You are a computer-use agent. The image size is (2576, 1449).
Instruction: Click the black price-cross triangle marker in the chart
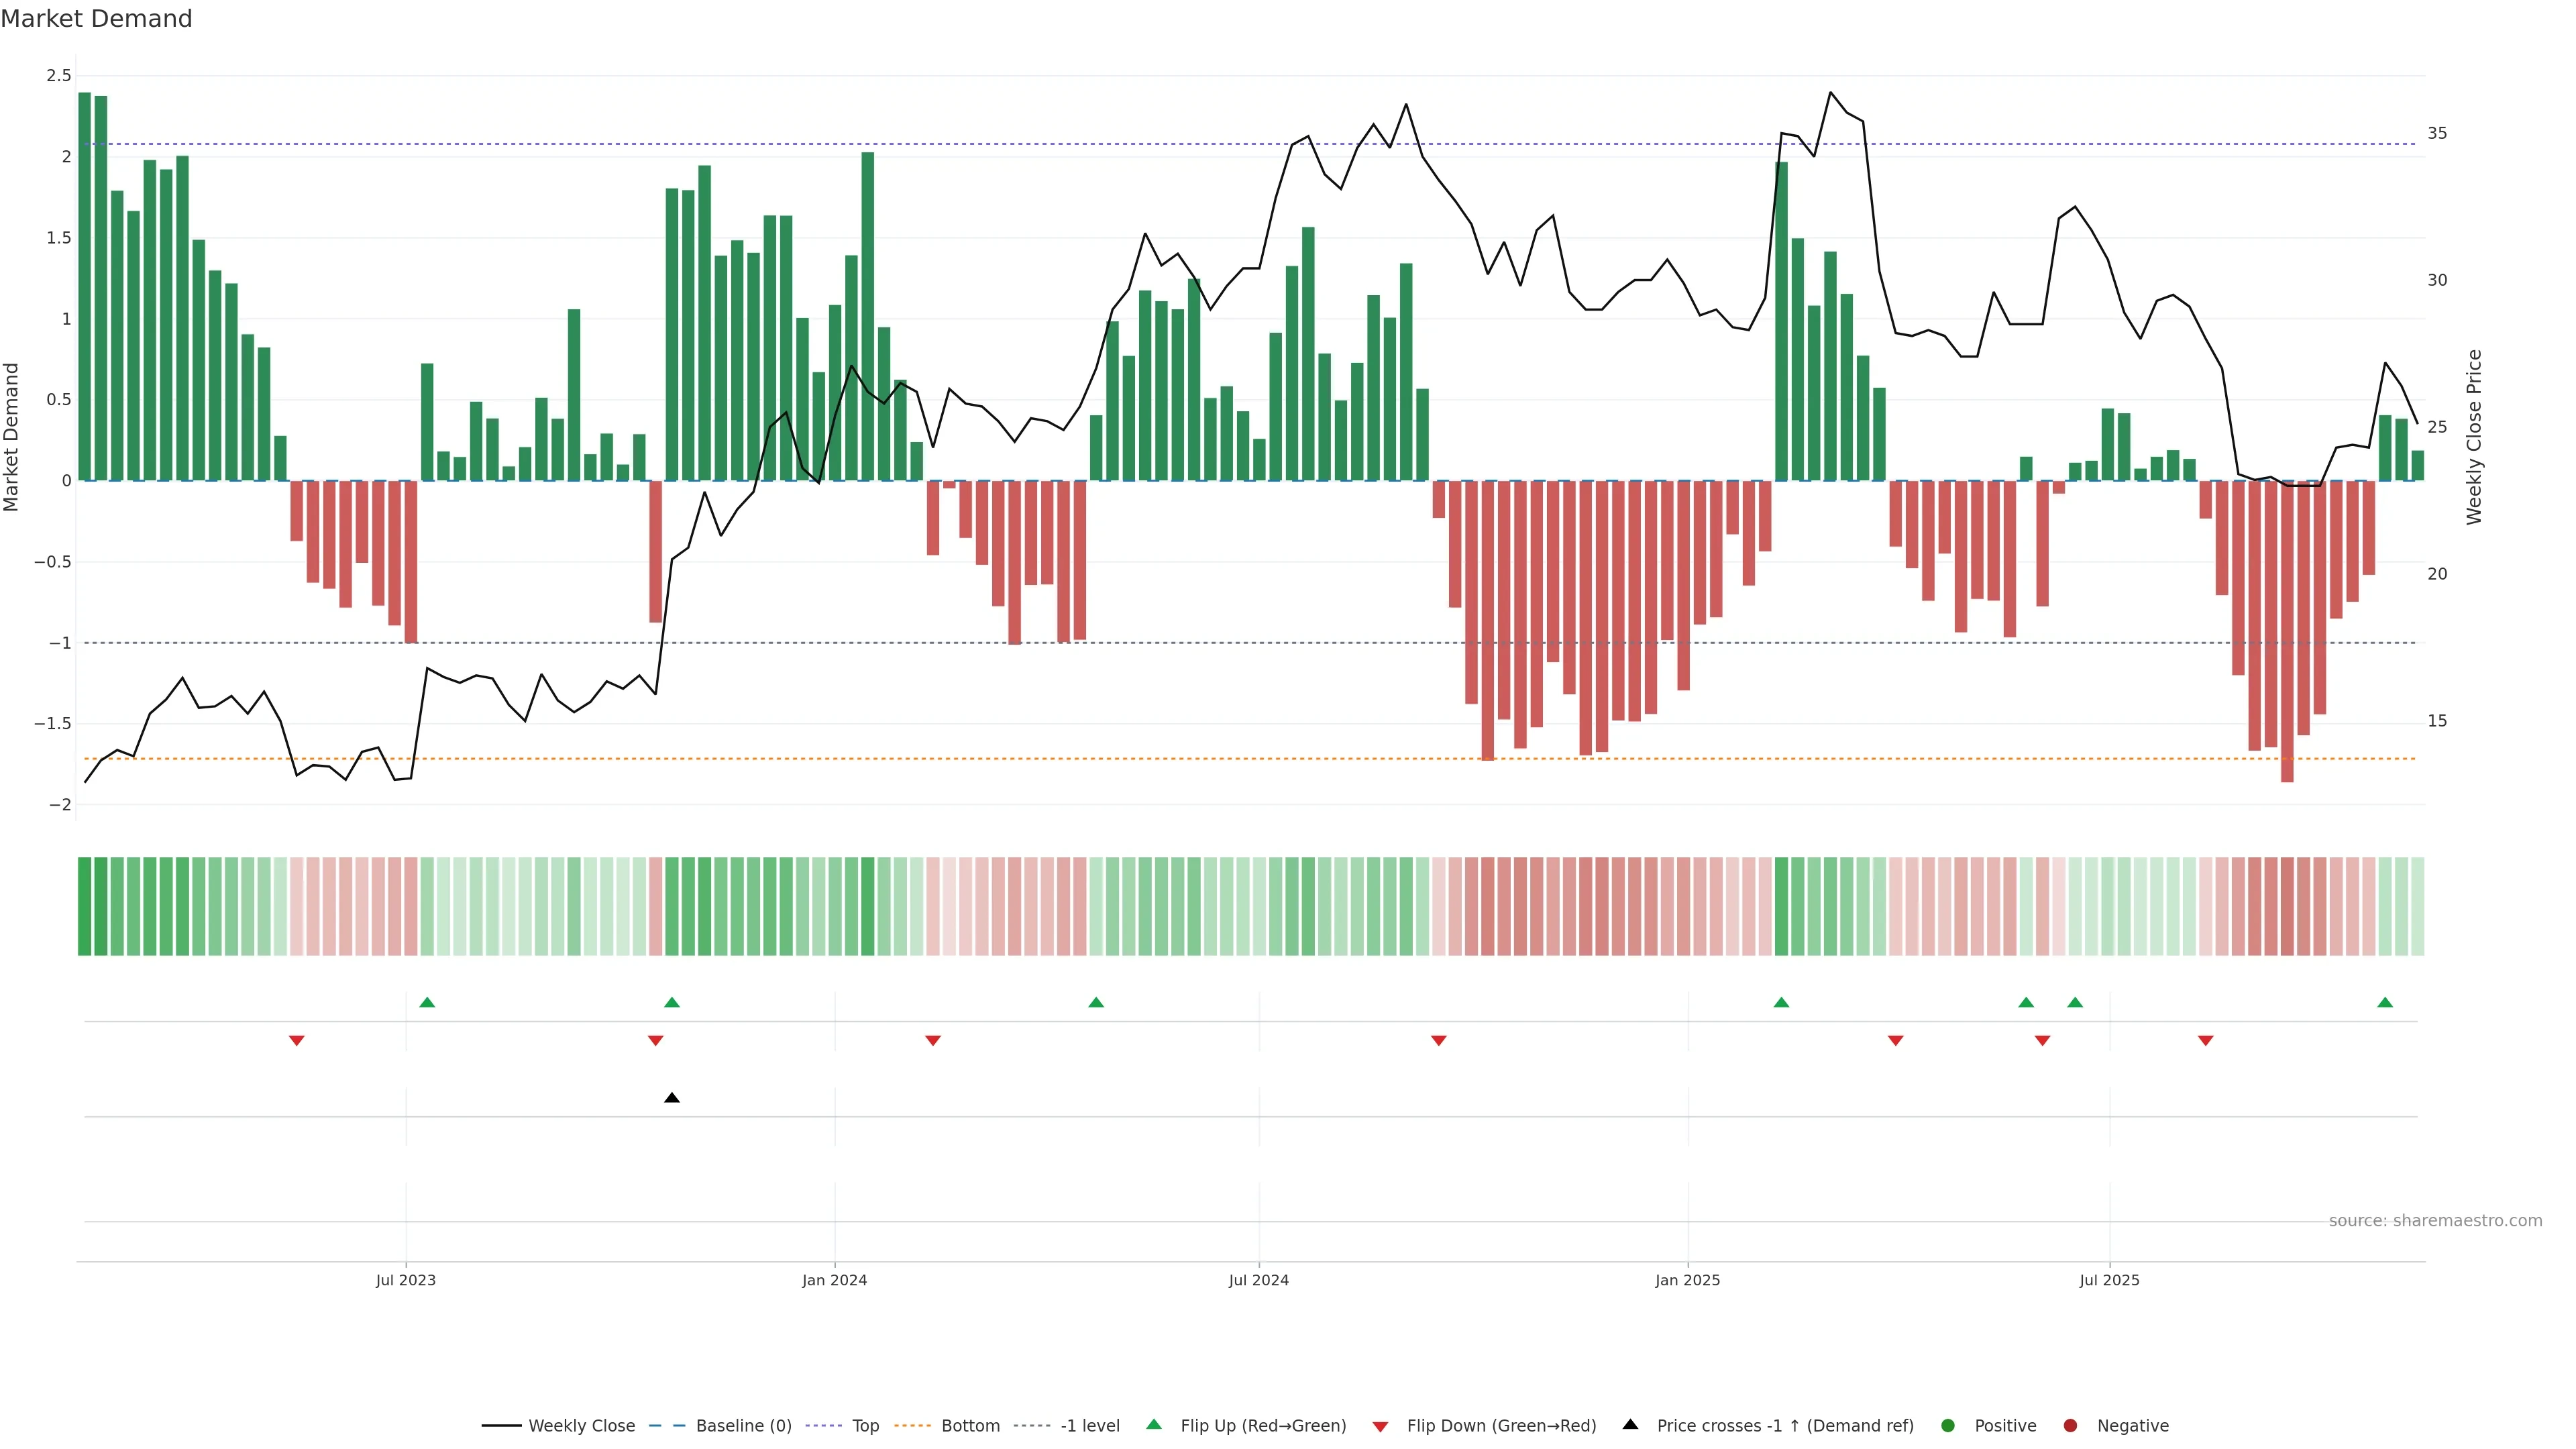[x=672, y=1098]
